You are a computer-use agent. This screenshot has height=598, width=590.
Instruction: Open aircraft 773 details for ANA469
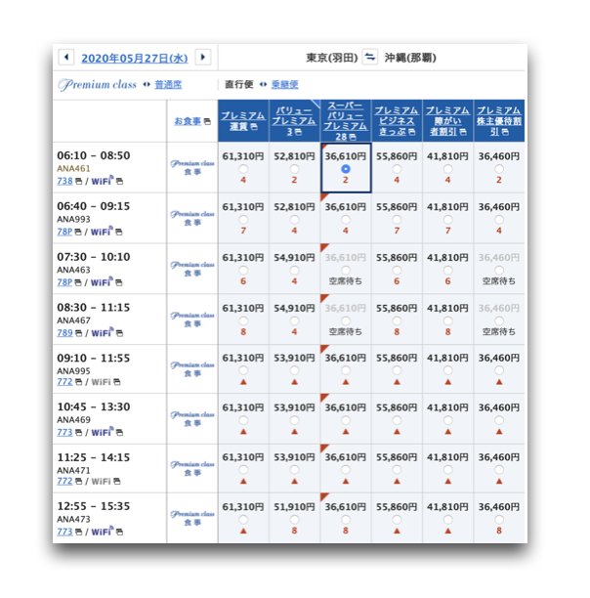point(64,432)
